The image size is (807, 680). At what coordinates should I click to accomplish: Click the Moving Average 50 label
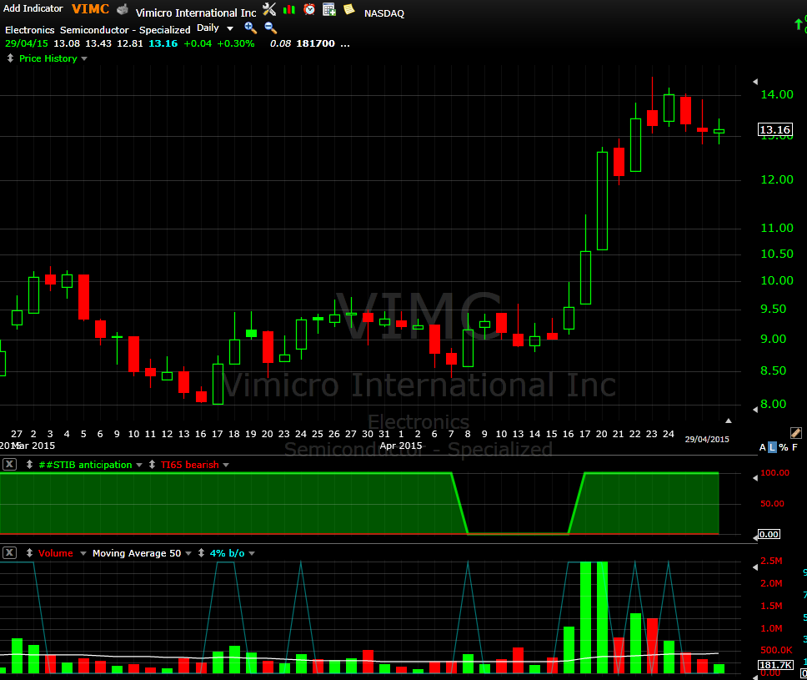(x=137, y=553)
